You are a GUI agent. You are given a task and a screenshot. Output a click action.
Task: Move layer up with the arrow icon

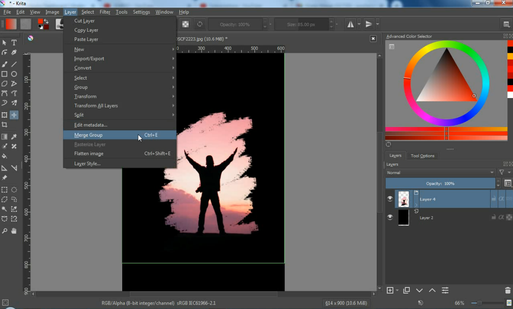[x=432, y=291]
